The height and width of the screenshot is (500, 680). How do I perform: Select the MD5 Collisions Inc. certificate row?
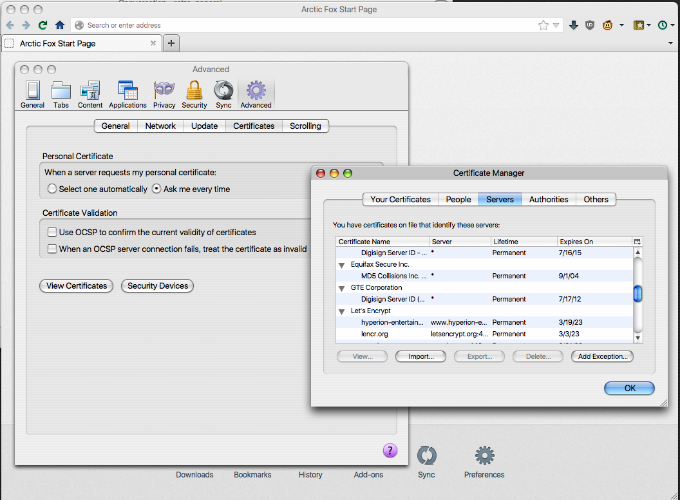point(484,276)
